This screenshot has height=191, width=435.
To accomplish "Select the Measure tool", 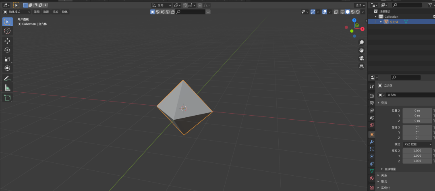I will coord(8,88).
